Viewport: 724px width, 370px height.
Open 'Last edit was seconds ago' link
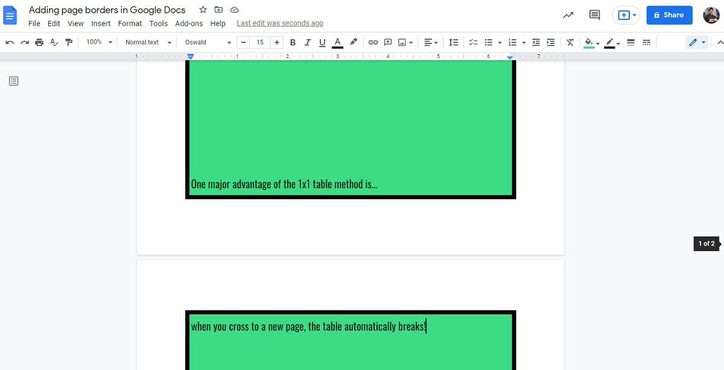(x=280, y=24)
